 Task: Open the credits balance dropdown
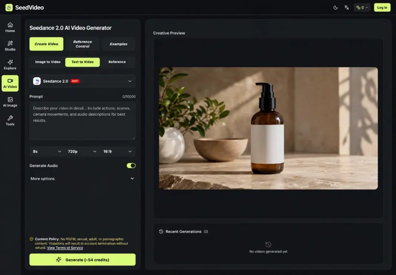(362, 7)
